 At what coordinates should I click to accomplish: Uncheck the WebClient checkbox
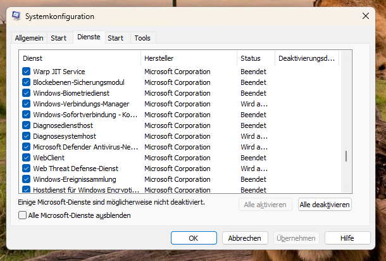[27, 158]
